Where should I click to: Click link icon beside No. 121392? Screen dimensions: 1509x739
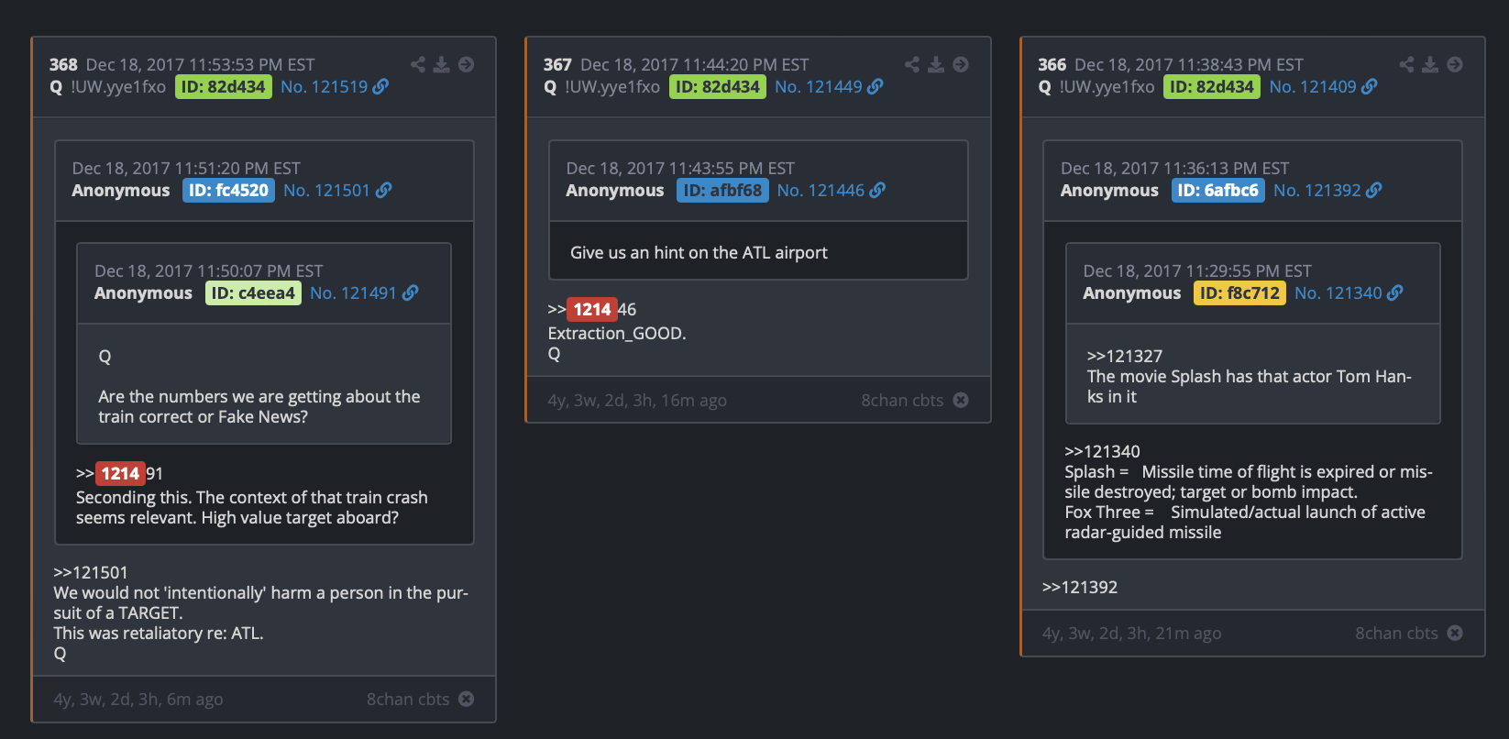(1373, 190)
